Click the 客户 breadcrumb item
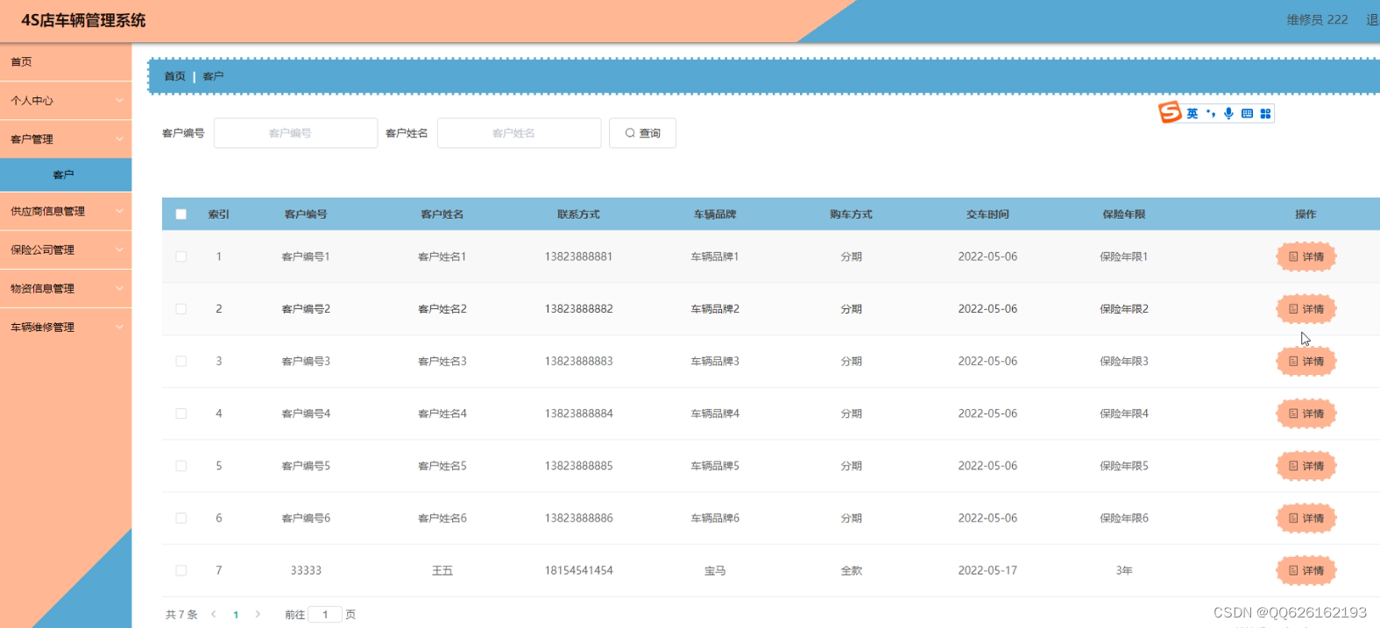1380x628 pixels. point(213,76)
